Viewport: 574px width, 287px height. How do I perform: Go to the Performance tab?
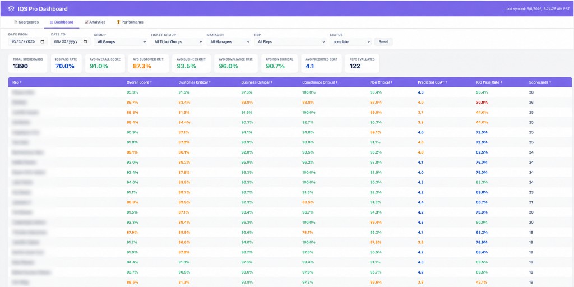130,22
